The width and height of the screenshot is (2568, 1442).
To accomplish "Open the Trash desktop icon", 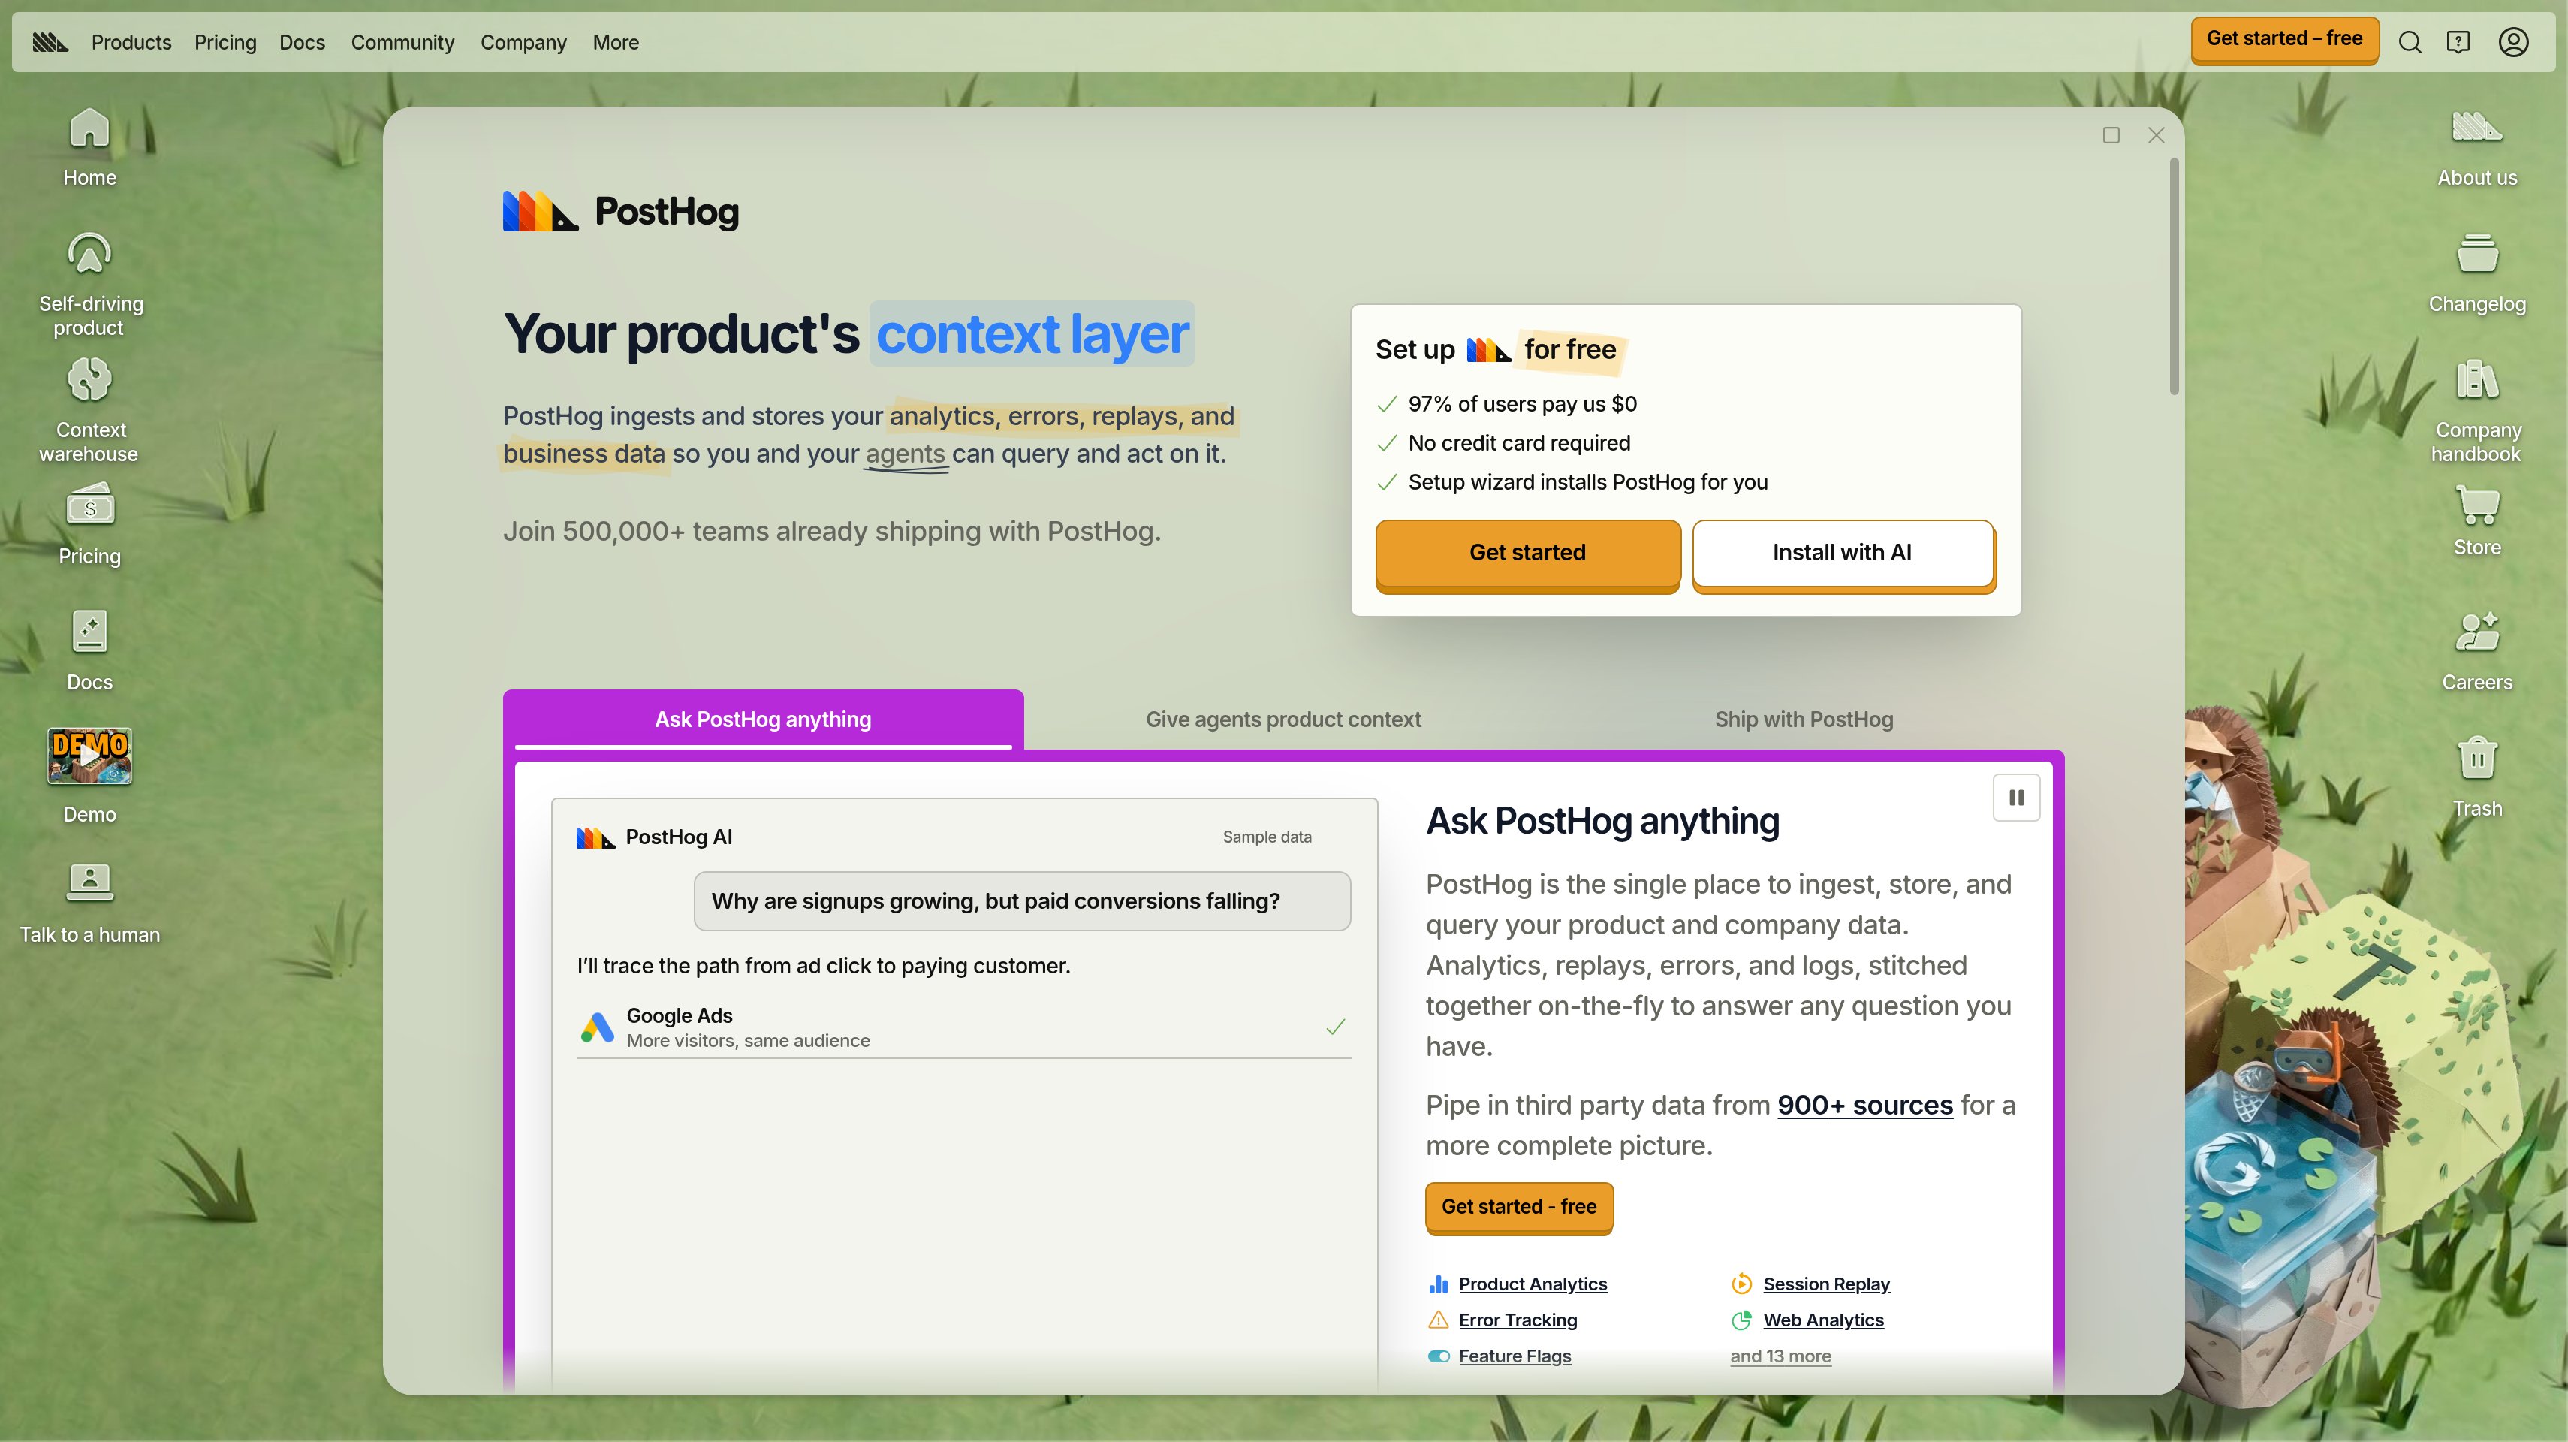I will pos(2477,777).
